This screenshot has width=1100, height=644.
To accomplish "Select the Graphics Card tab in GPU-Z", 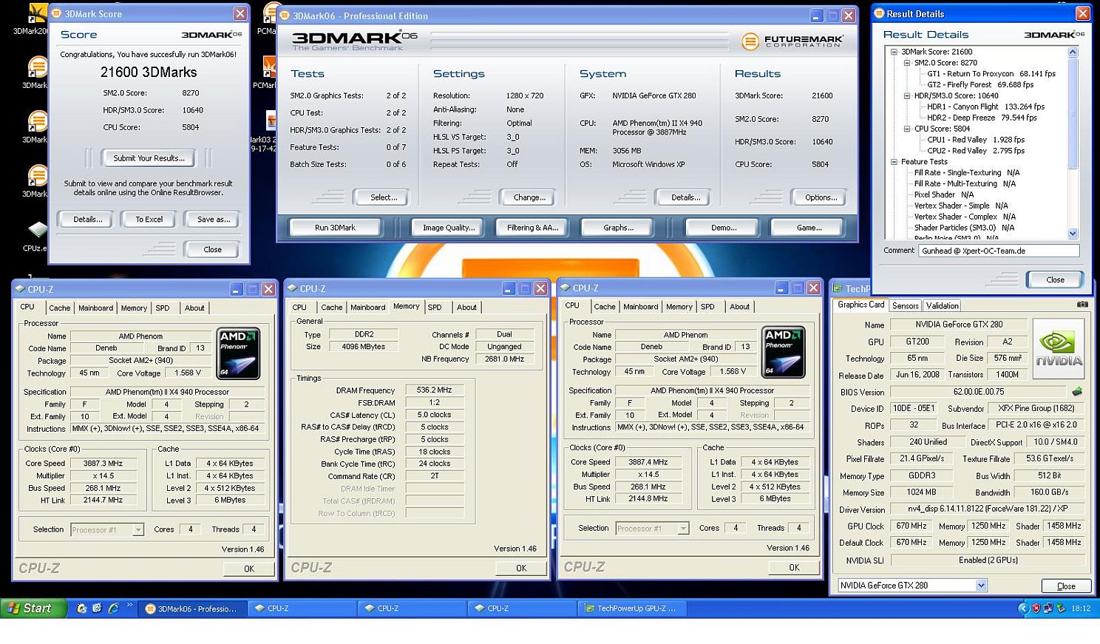I will click(x=860, y=305).
